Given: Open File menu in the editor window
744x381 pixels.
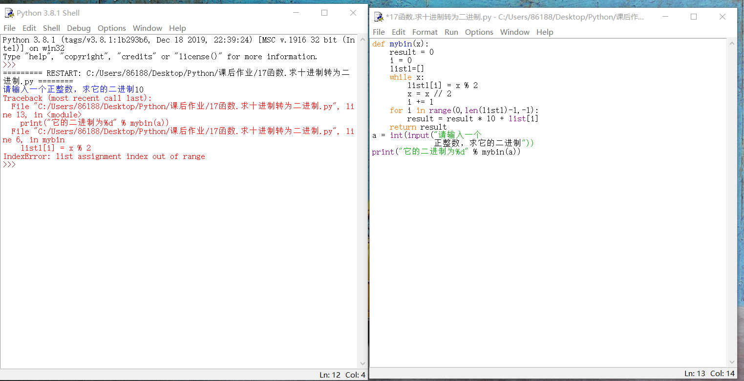Looking at the screenshot, I should coord(379,32).
